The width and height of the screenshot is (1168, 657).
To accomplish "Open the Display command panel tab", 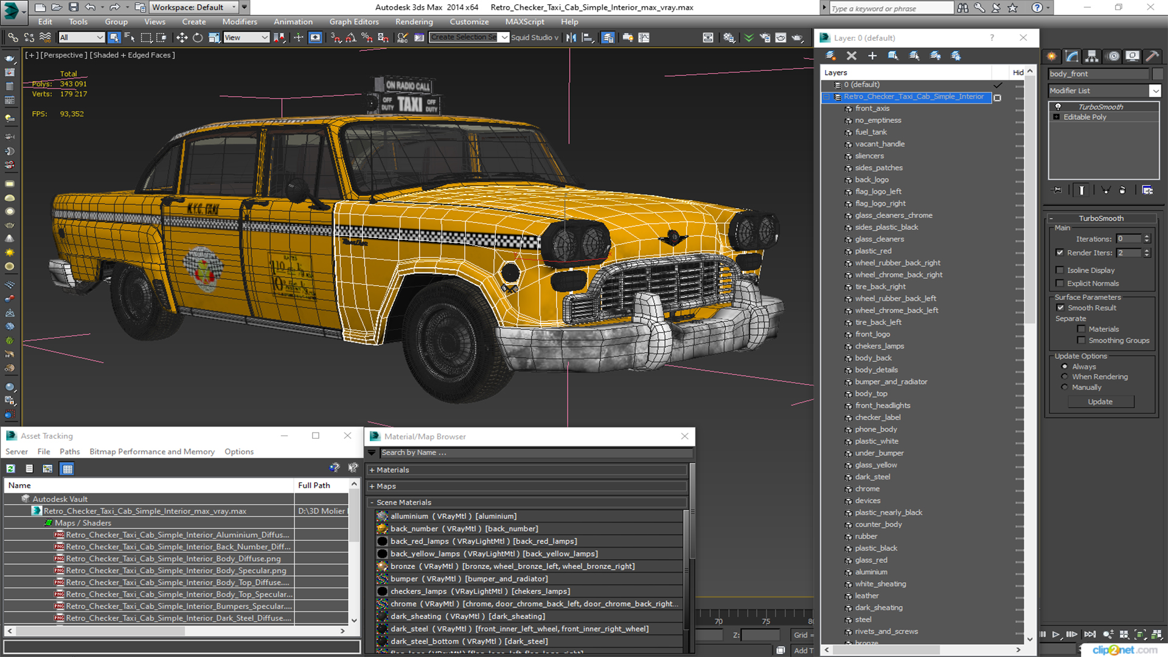I will (x=1132, y=57).
